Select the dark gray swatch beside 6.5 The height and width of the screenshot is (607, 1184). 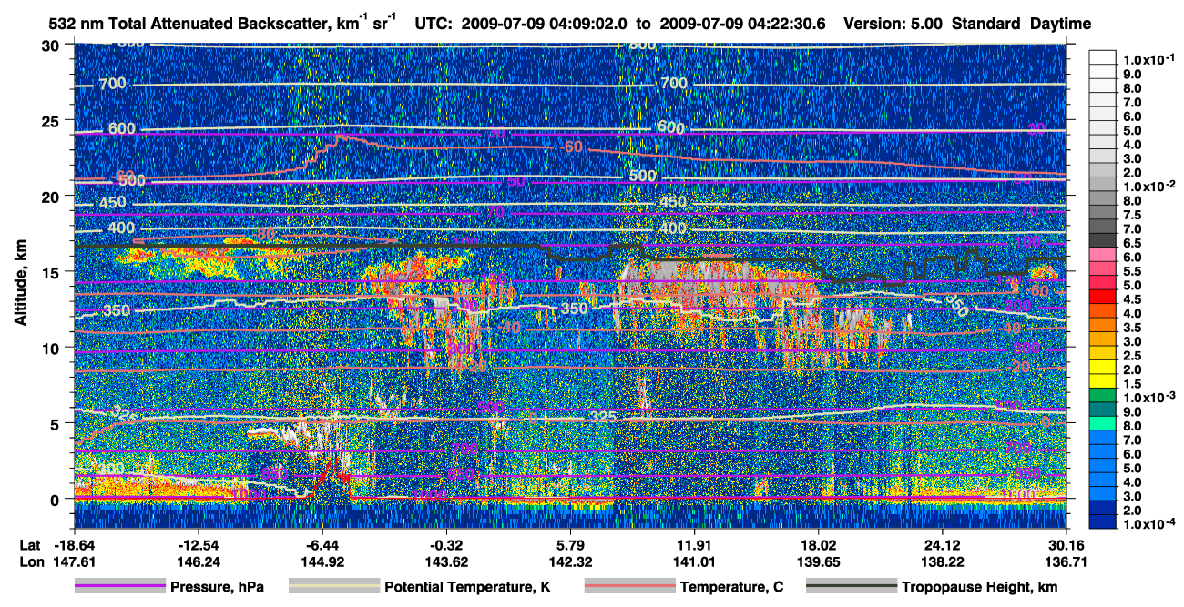click(1103, 242)
